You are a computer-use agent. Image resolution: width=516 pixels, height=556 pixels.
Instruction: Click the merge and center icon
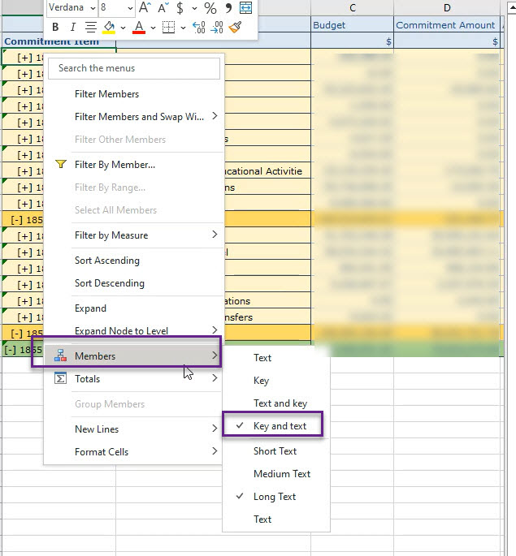click(x=245, y=7)
